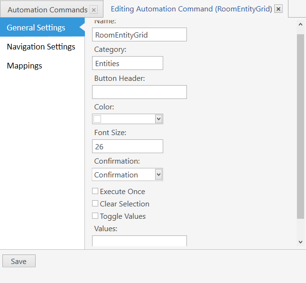Image resolution: width=306 pixels, height=283 pixels.
Task: Open the Color dropdown arrow
Action: click(158, 119)
